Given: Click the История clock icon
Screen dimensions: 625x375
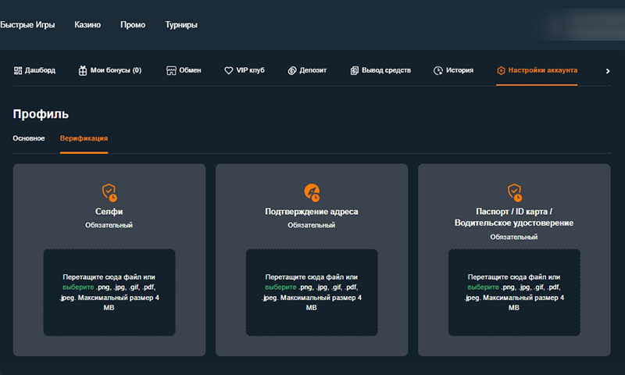Looking at the screenshot, I should point(438,70).
